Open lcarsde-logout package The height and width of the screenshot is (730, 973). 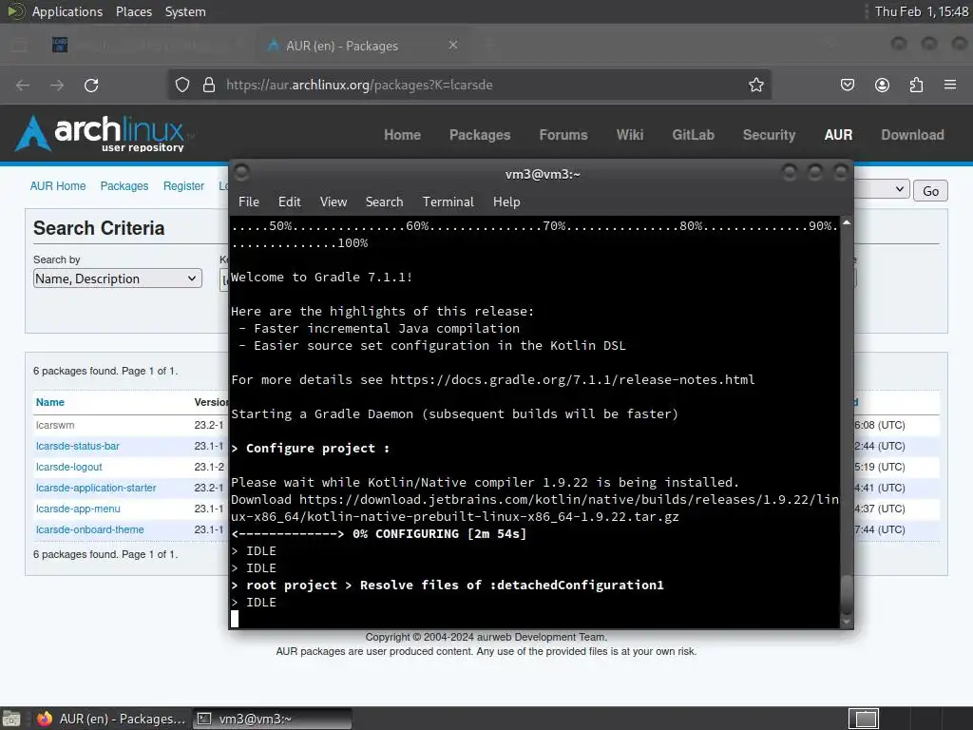pos(68,467)
